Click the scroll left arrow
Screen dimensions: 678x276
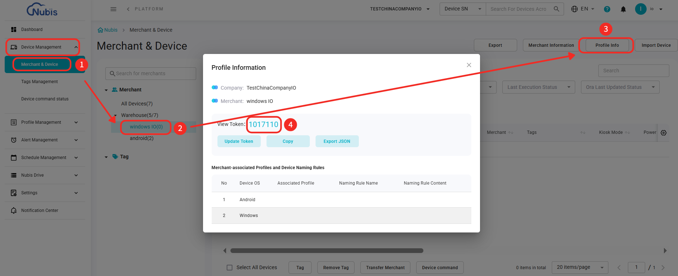225,250
